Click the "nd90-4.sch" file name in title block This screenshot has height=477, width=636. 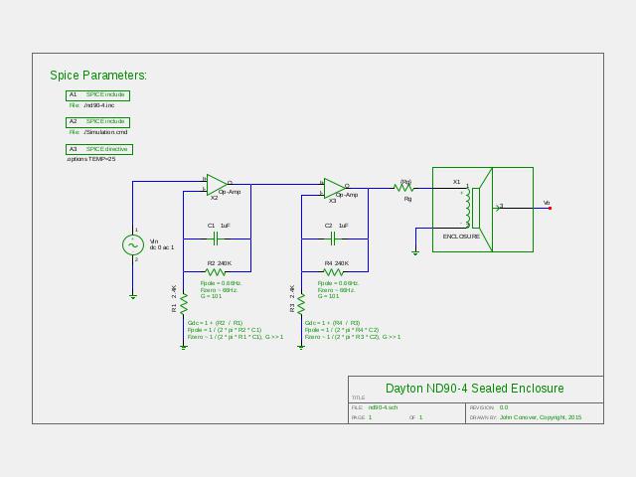pyautogui.click(x=383, y=407)
